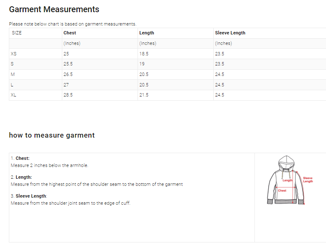Screen dimensions: 326x245
Task: Click the SIZE column header
Action: 17,33
